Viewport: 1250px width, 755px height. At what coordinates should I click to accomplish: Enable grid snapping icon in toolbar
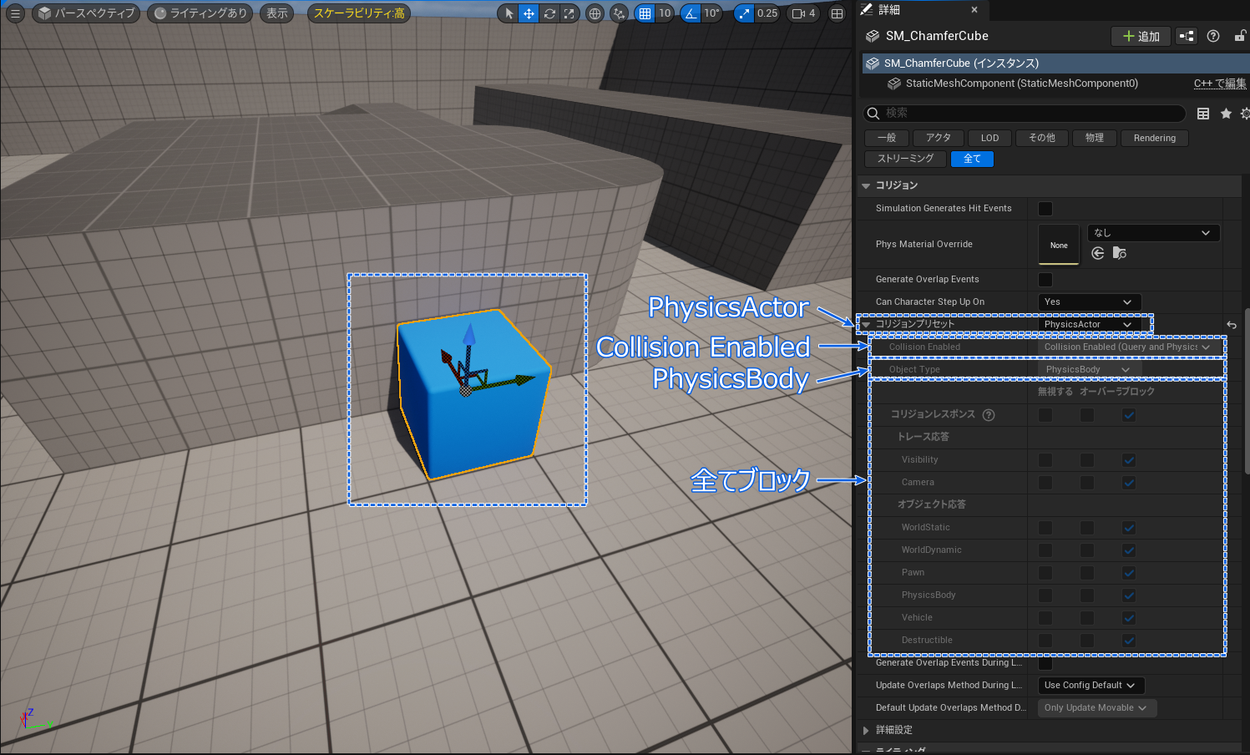(x=643, y=13)
